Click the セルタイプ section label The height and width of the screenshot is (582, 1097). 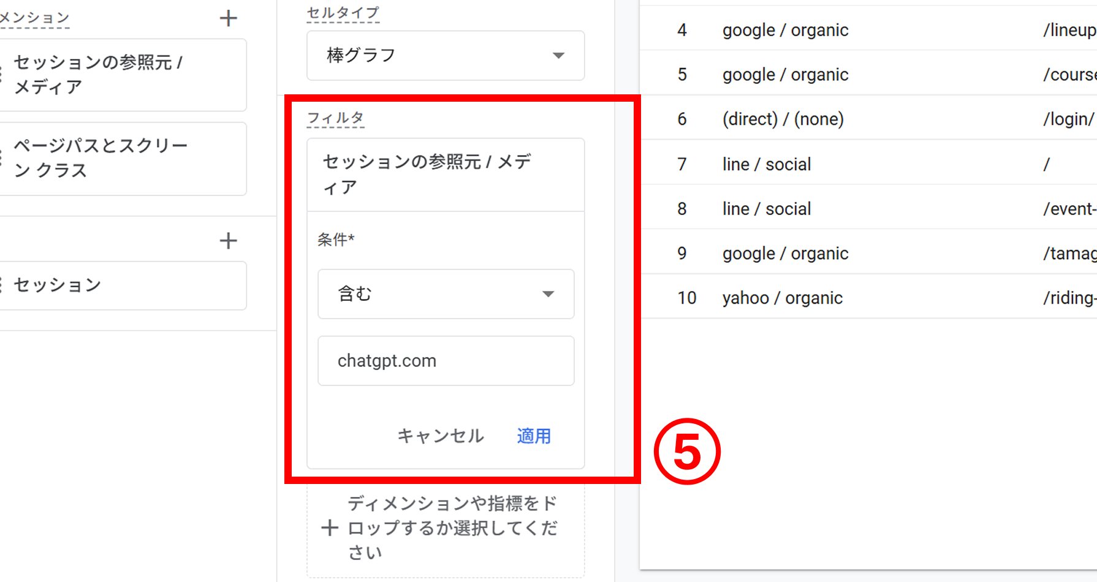[343, 12]
